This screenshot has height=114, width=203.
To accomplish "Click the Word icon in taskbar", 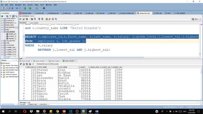I will tap(97, 111).
